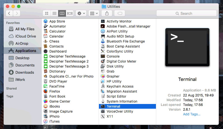Click the ColorSync Utility icon
Image resolution: width=223 pixels, height=129 pixels.
103,51
